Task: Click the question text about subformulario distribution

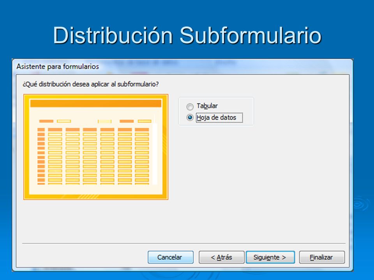Action: coord(91,84)
